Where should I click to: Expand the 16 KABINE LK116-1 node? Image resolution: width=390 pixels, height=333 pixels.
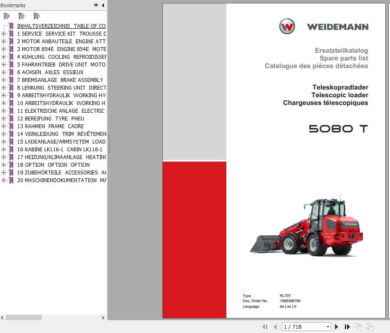coord(3,150)
